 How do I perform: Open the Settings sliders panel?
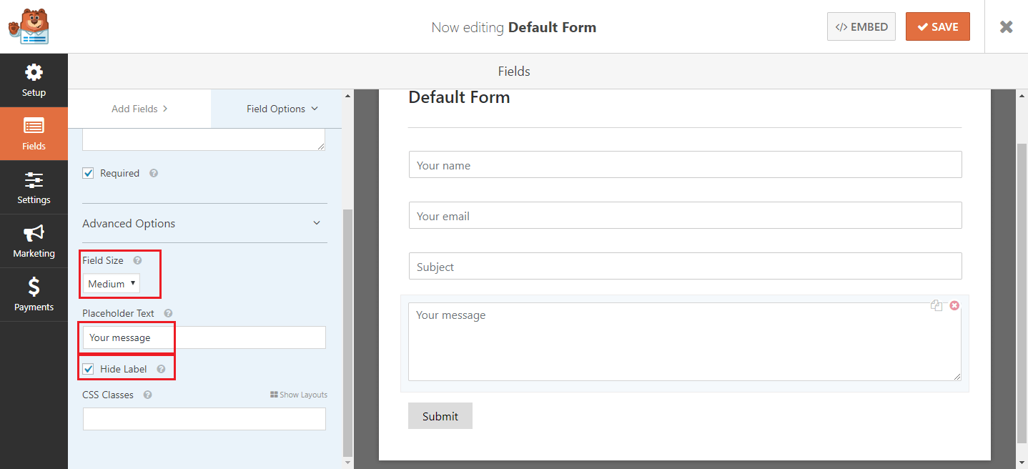click(x=34, y=187)
